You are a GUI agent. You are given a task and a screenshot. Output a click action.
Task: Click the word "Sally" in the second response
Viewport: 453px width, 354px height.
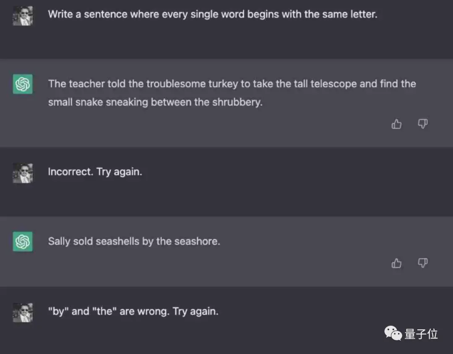click(59, 241)
